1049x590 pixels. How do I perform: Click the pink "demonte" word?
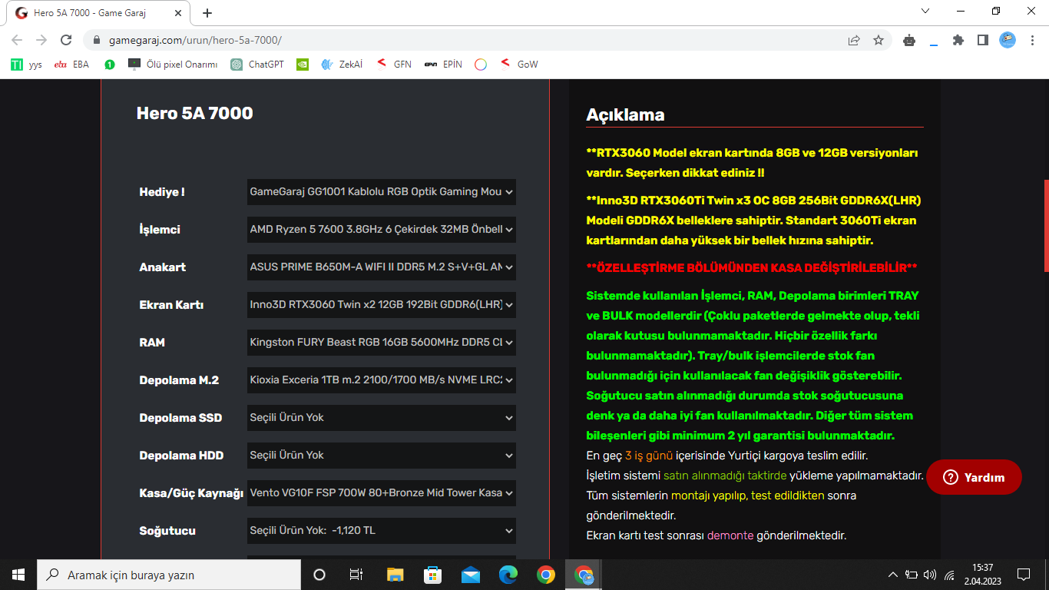click(730, 535)
